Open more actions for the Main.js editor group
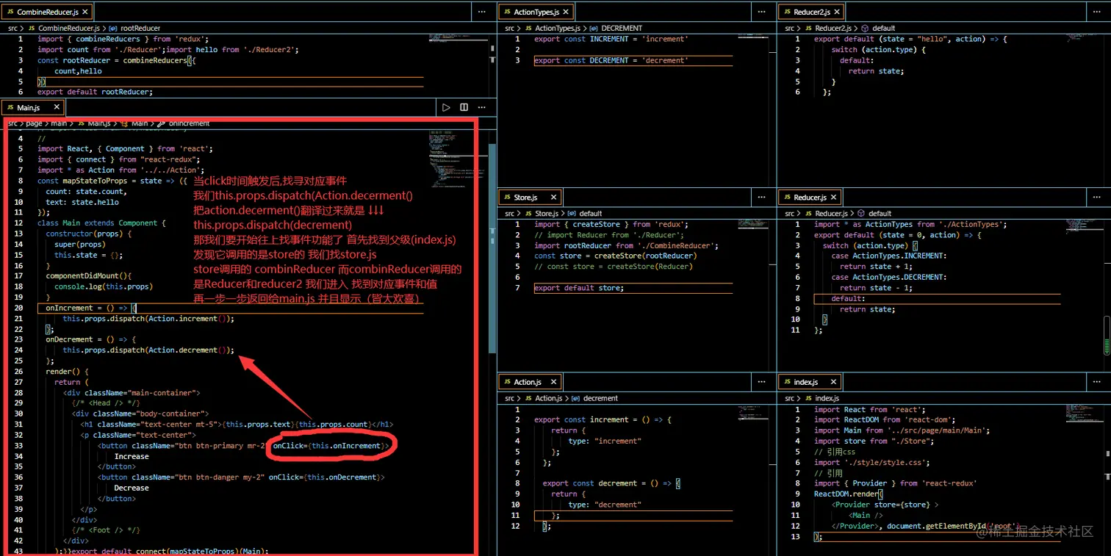Viewport: 1111px width, 556px height. 482,107
